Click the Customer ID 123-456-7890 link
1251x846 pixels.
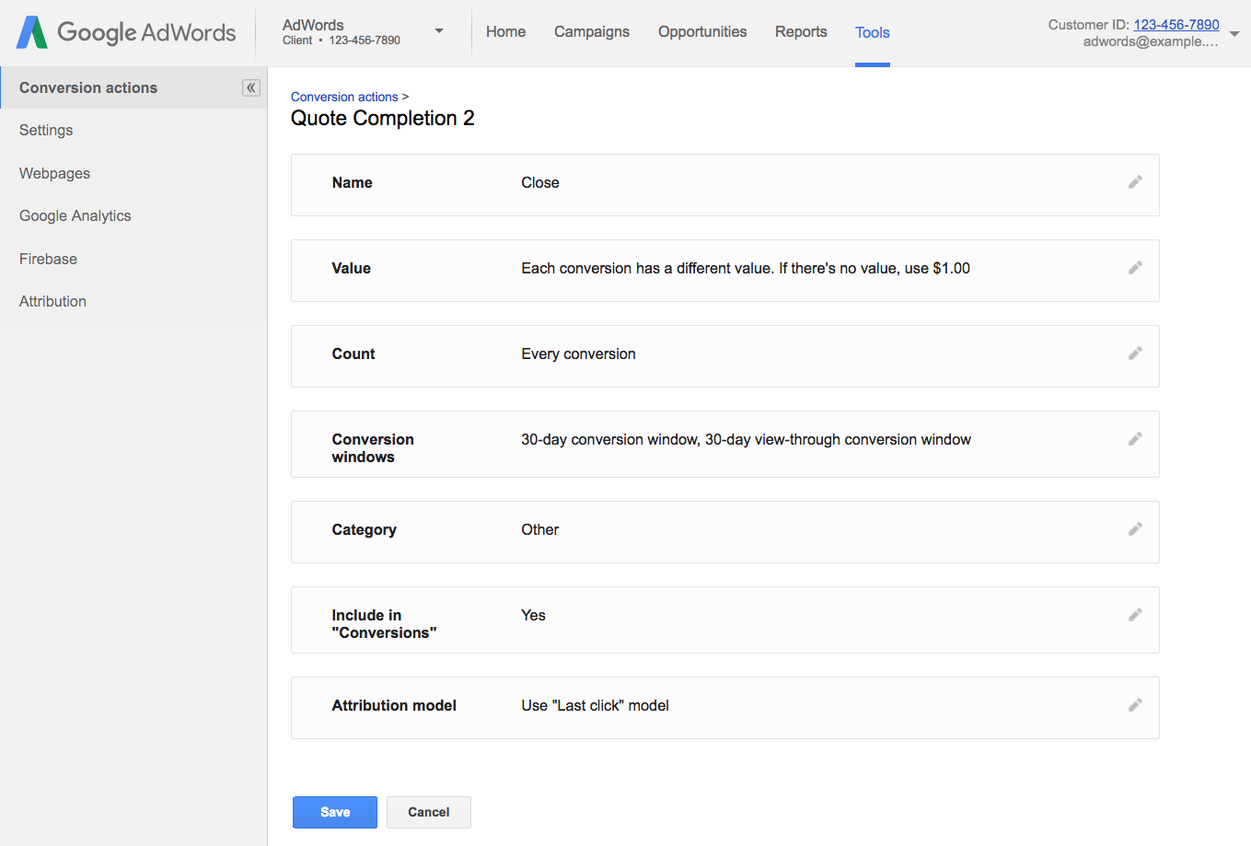point(1176,25)
